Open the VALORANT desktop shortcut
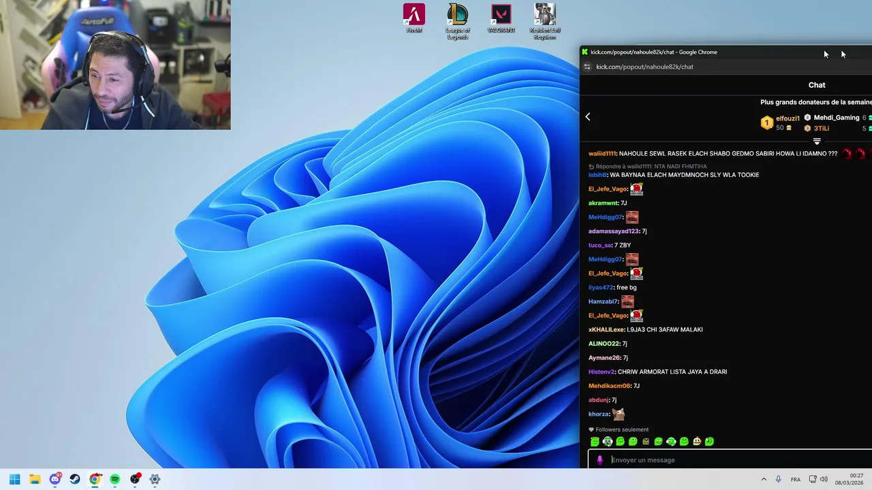Viewport: 872px width, 490px height. click(x=501, y=18)
